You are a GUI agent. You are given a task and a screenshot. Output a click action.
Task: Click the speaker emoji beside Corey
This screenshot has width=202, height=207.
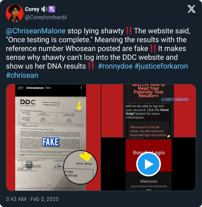pyautogui.click(x=44, y=9)
